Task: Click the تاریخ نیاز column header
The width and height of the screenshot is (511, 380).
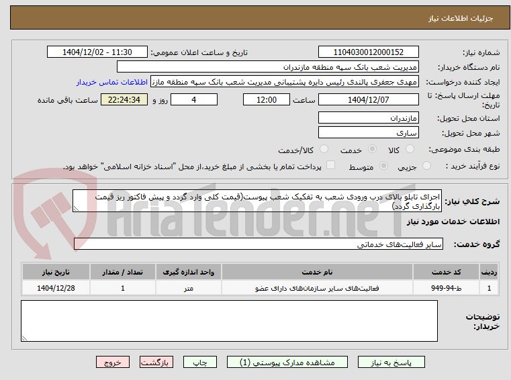Action: tap(56, 272)
